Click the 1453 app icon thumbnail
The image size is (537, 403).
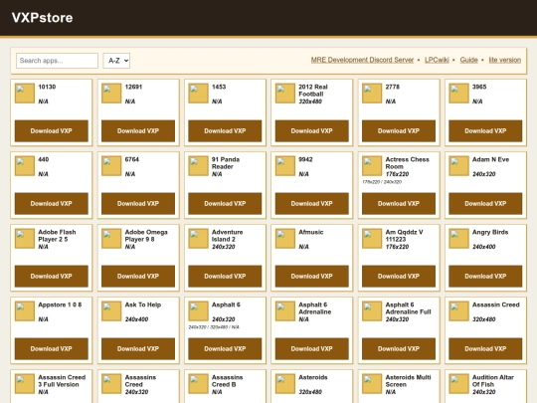[x=198, y=94]
